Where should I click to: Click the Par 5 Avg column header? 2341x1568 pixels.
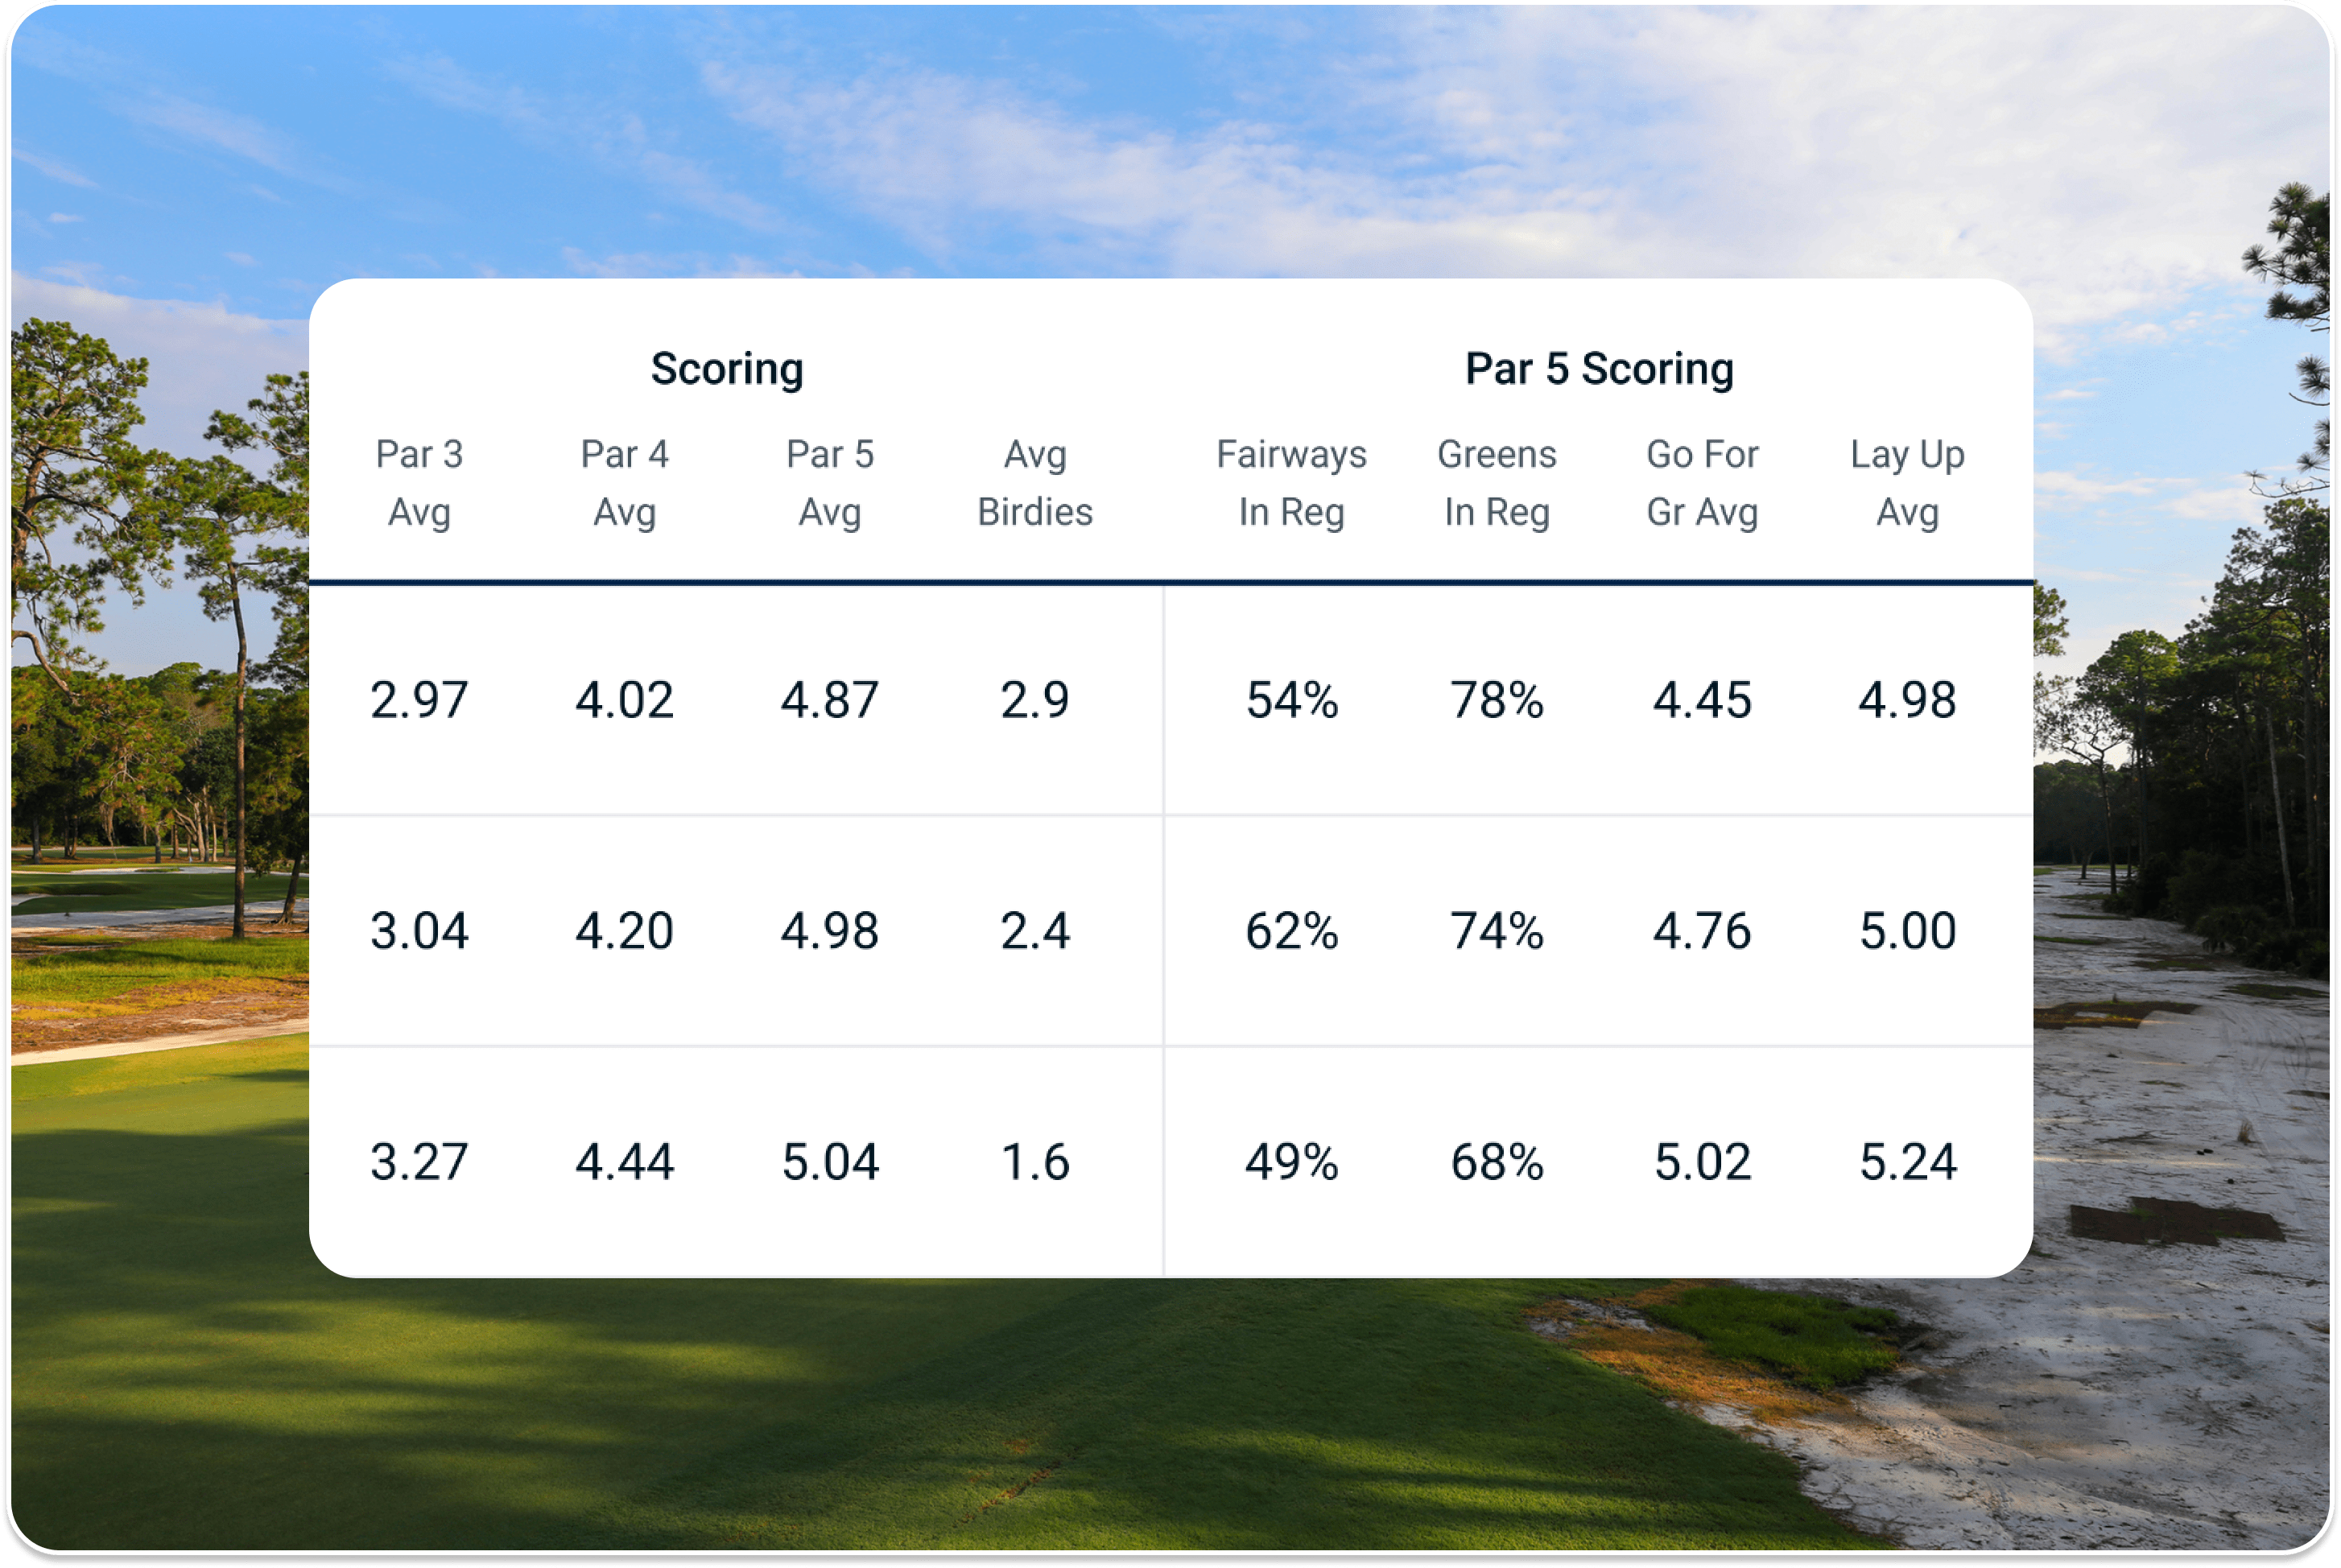[x=830, y=483]
